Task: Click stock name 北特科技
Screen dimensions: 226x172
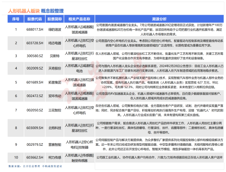Action: [x=55, y=128]
